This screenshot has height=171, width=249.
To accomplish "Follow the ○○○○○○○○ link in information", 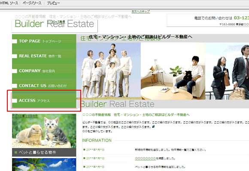I will 145,158.
